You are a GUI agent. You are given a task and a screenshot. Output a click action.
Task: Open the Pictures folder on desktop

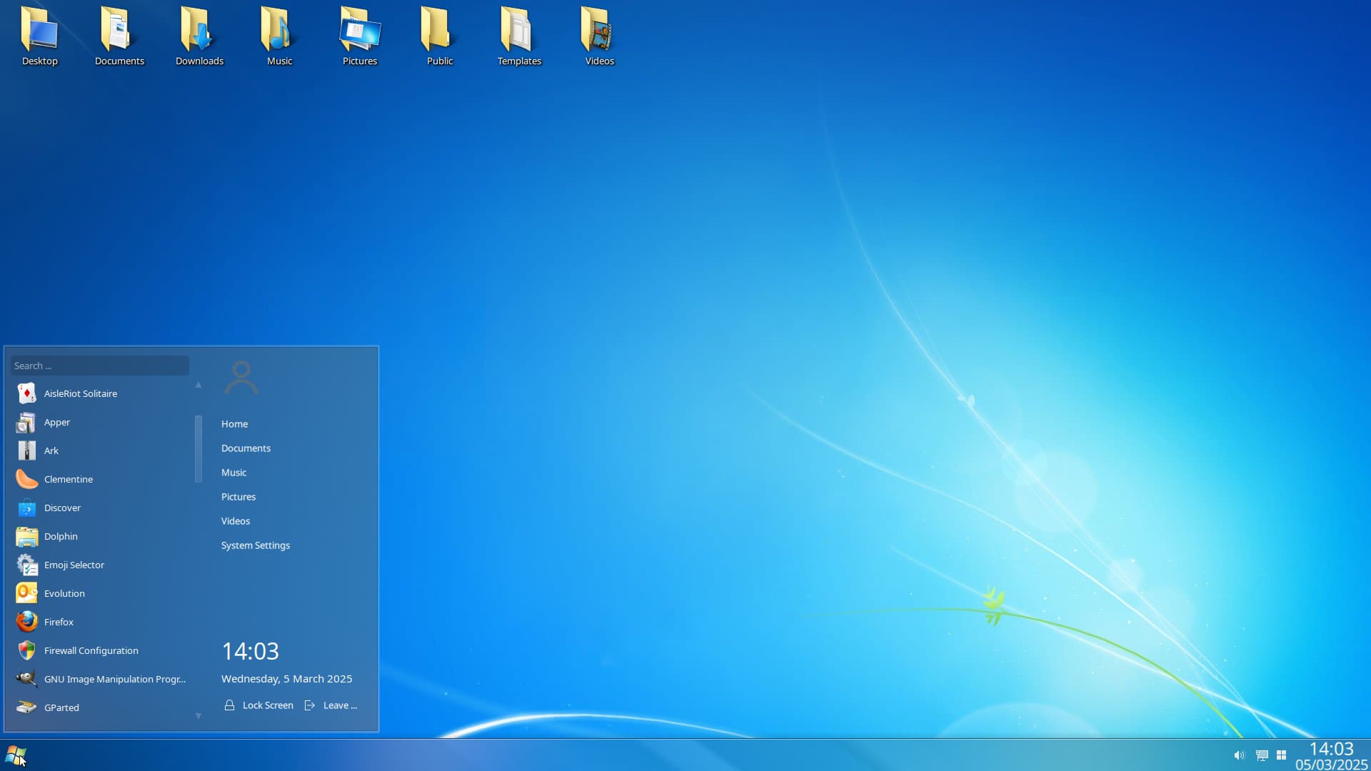pos(359,29)
